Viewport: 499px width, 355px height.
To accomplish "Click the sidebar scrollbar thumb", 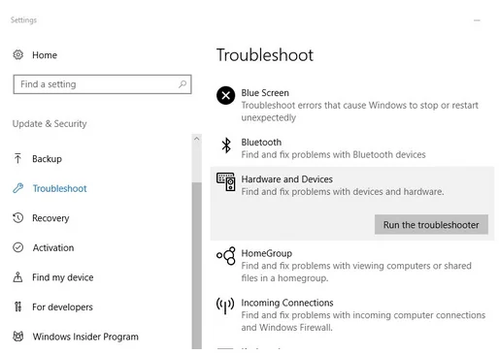I will tap(196, 265).
